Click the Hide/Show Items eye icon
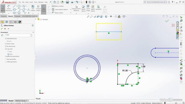Viewport: 185px width, 104px height. (111, 17)
